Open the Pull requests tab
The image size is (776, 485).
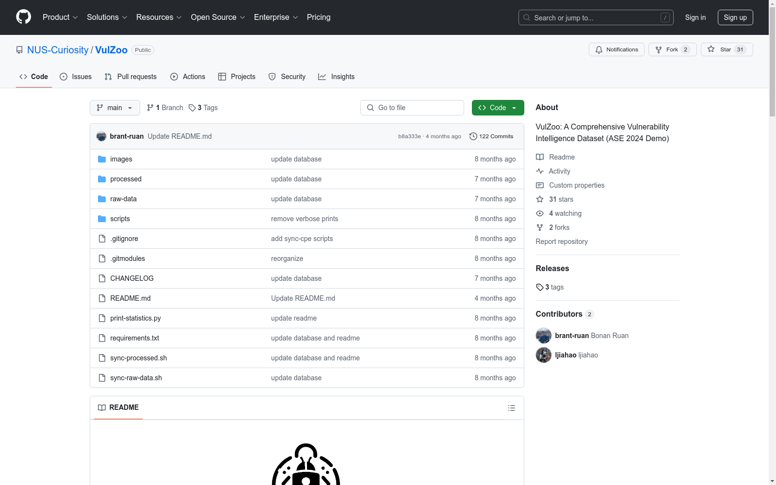130,77
